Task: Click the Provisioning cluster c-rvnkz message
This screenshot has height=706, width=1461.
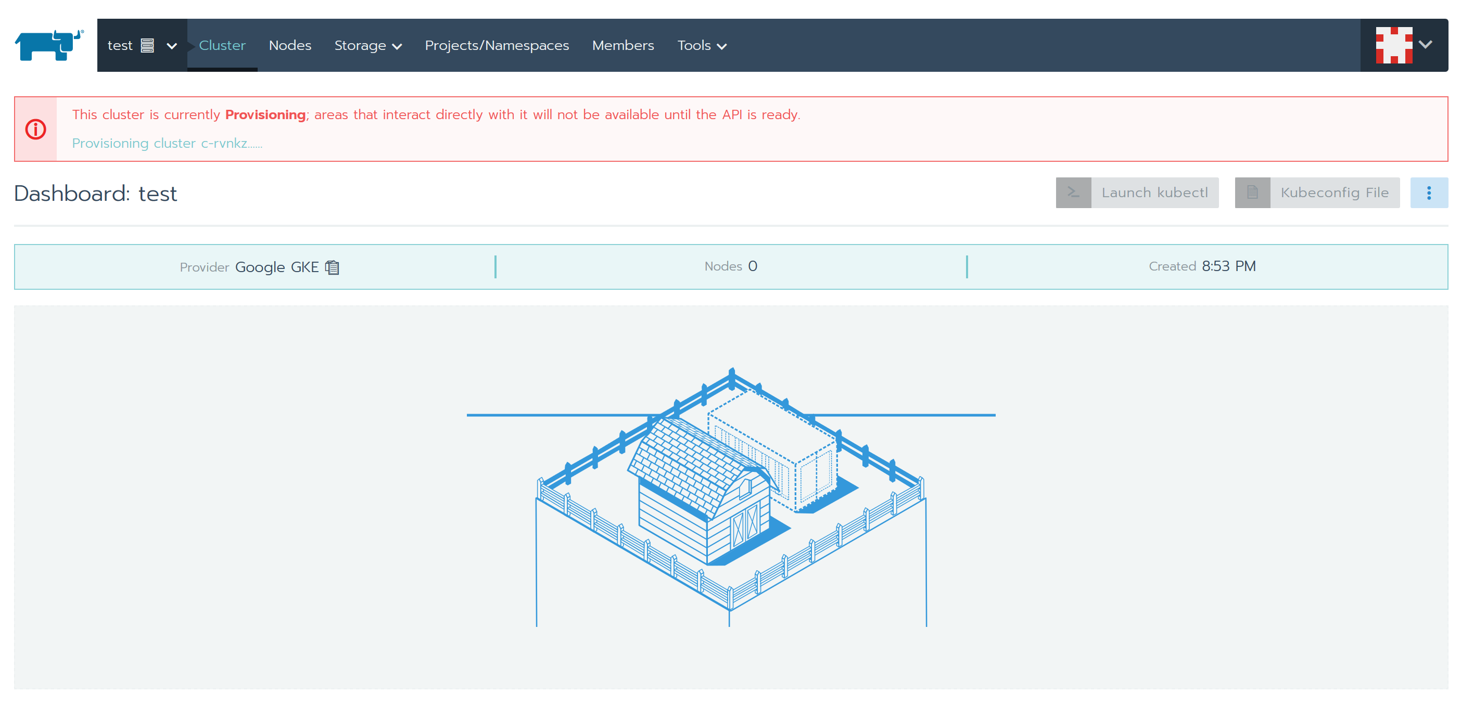Action: click(167, 144)
